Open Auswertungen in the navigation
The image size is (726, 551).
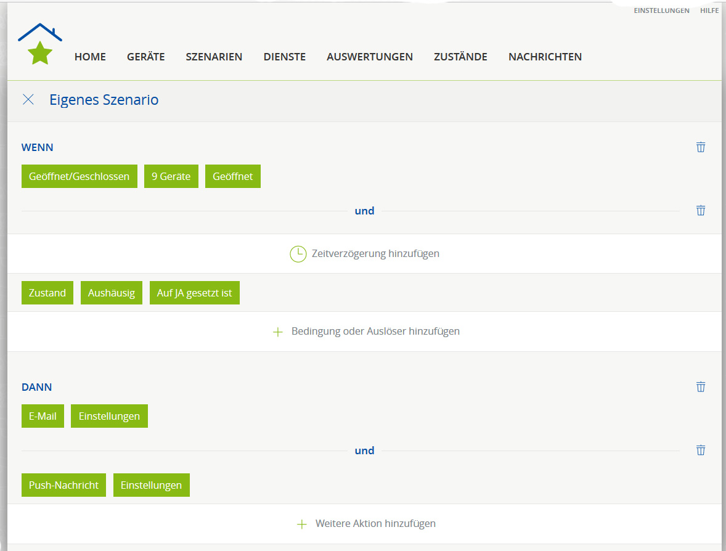coord(370,57)
